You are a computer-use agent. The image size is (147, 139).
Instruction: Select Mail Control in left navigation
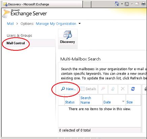pyautogui.click(x=16, y=43)
